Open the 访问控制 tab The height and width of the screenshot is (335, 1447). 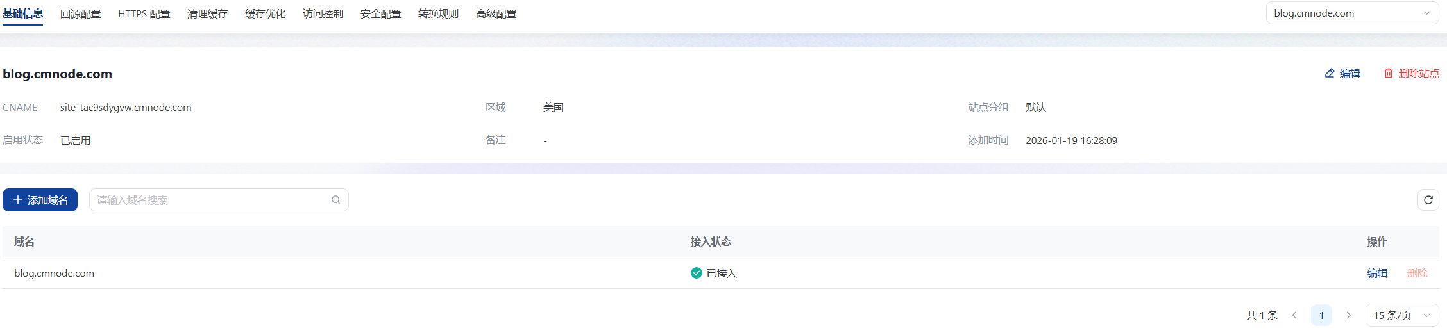(323, 13)
